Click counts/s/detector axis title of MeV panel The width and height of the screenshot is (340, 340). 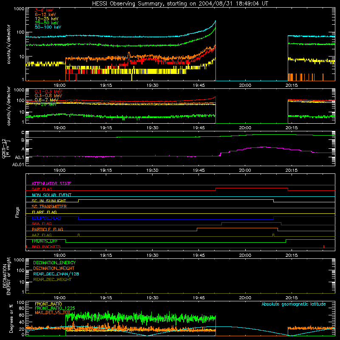[x=8, y=106]
